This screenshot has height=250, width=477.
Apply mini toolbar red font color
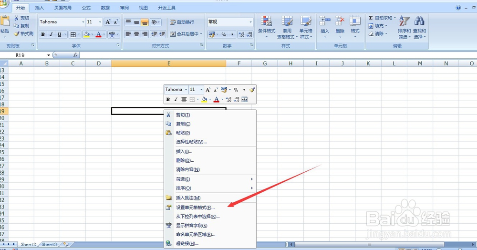(216, 99)
